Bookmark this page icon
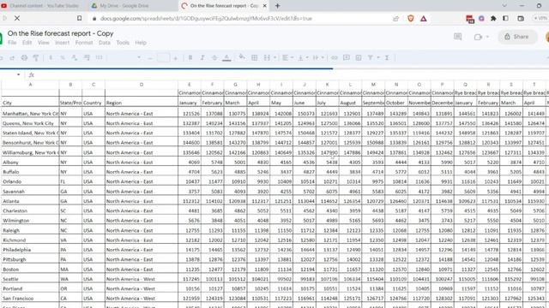Image resolution: width=549 pixels, height=308 pixels. pyautogui.click(x=80, y=18)
